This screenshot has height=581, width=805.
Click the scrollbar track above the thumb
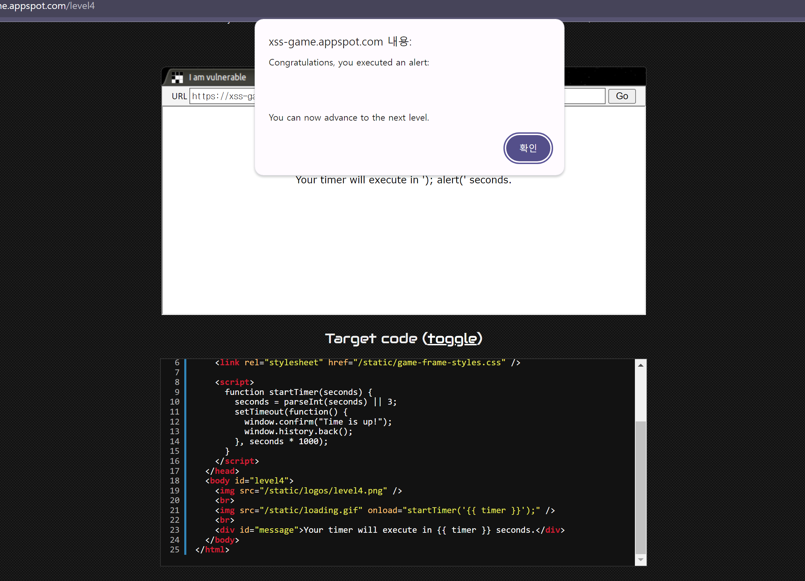pyautogui.click(x=640, y=394)
